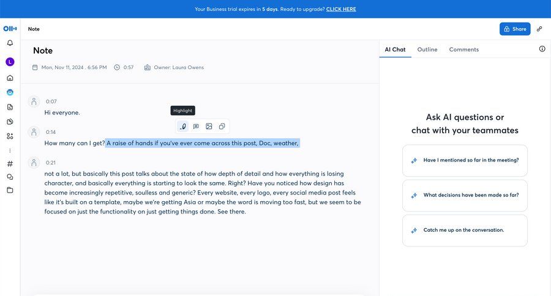551x296 pixels.
Task: Go to Home in sidebar
Action: [10, 78]
